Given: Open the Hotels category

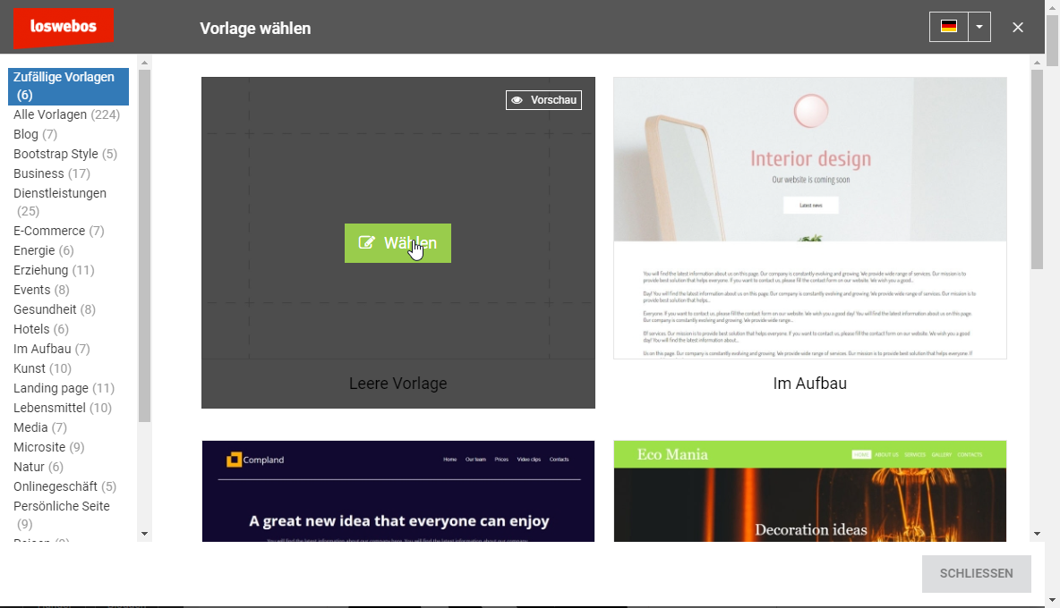Looking at the screenshot, I should tap(31, 329).
